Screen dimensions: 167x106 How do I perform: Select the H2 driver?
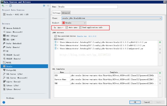coord(24,51)
